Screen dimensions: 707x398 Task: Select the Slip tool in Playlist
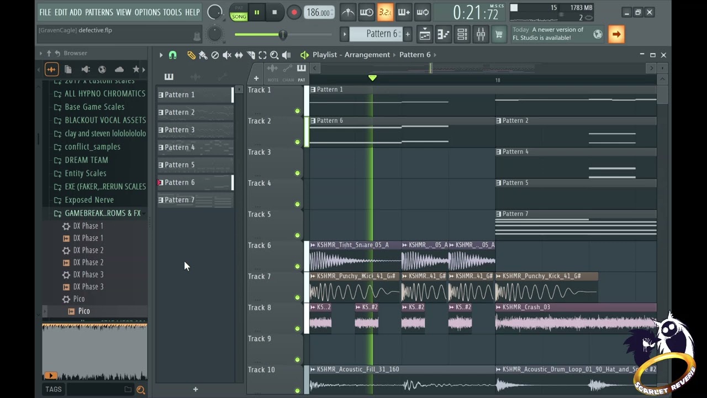point(239,55)
